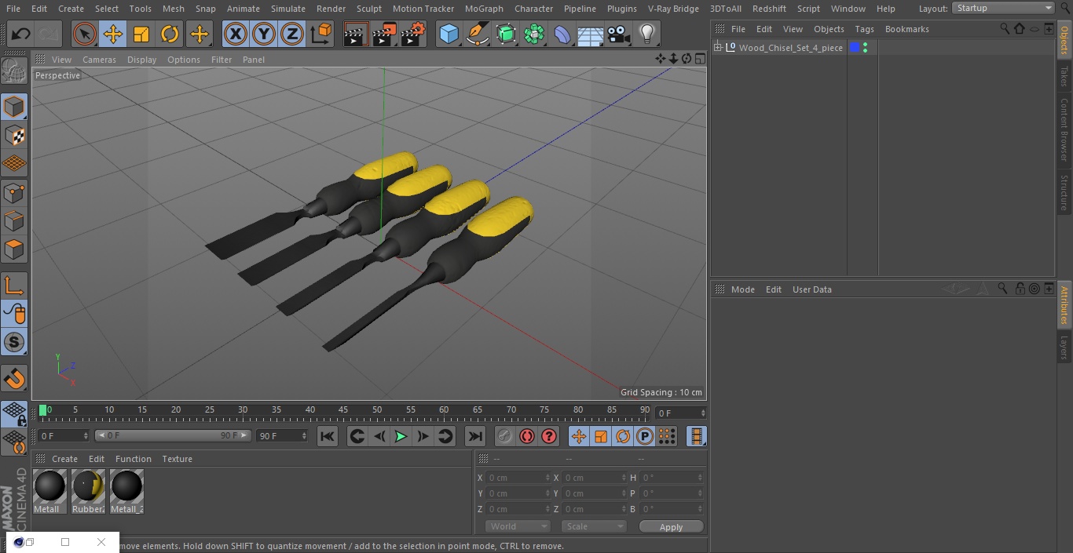Open the viewport Cameras menu

click(x=99, y=60)
